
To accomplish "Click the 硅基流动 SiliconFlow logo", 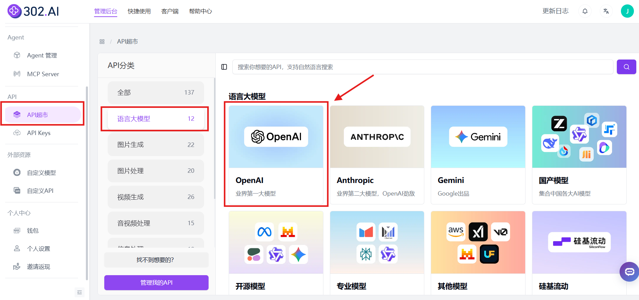I will tap(579, 242).
